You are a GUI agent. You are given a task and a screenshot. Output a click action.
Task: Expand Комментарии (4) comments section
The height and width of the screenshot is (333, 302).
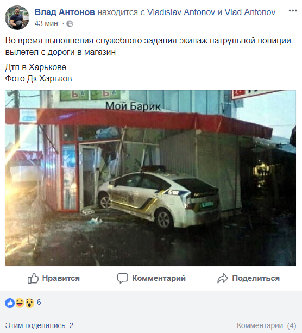(x=266, y=325)
